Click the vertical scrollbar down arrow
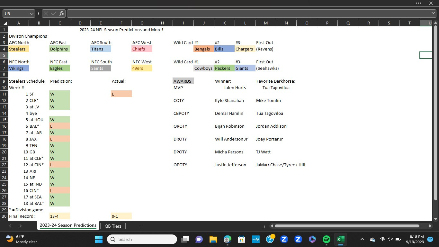439x247 pixels. pos(436,219)
